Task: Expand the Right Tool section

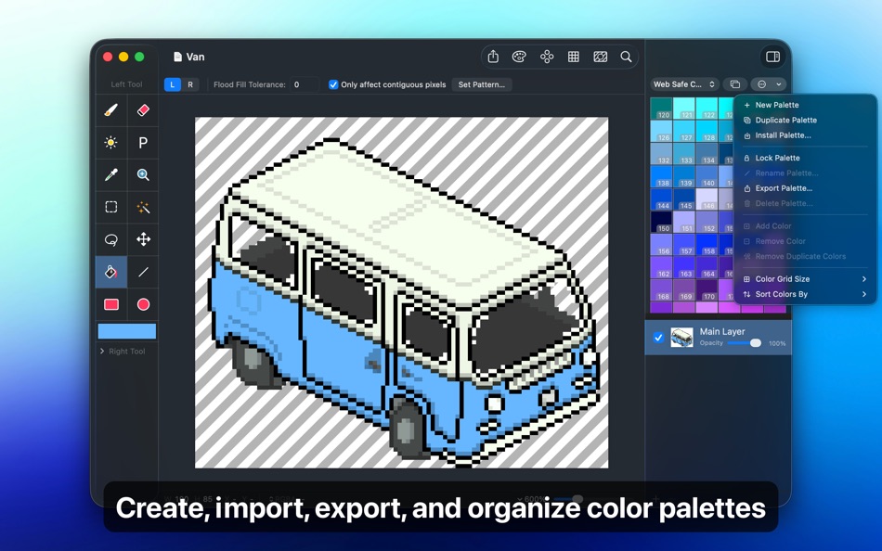Action: [x=125, y=351]
